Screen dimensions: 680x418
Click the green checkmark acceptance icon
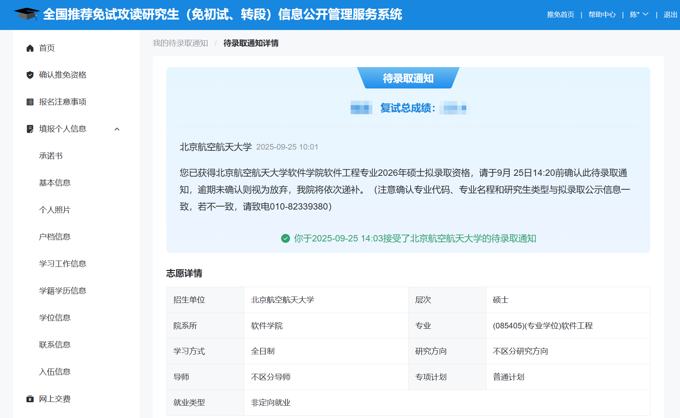click(285, 238)
